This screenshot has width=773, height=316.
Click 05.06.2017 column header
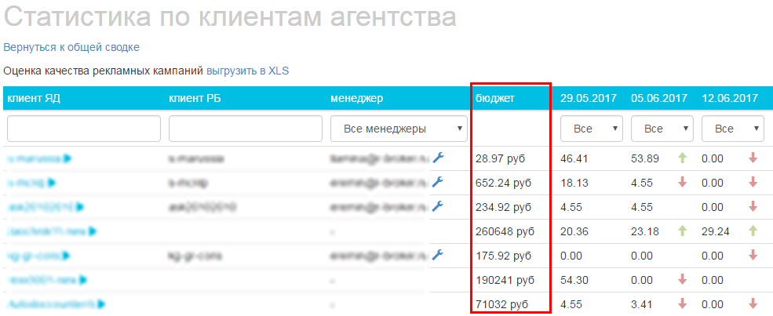coord(659,99)
